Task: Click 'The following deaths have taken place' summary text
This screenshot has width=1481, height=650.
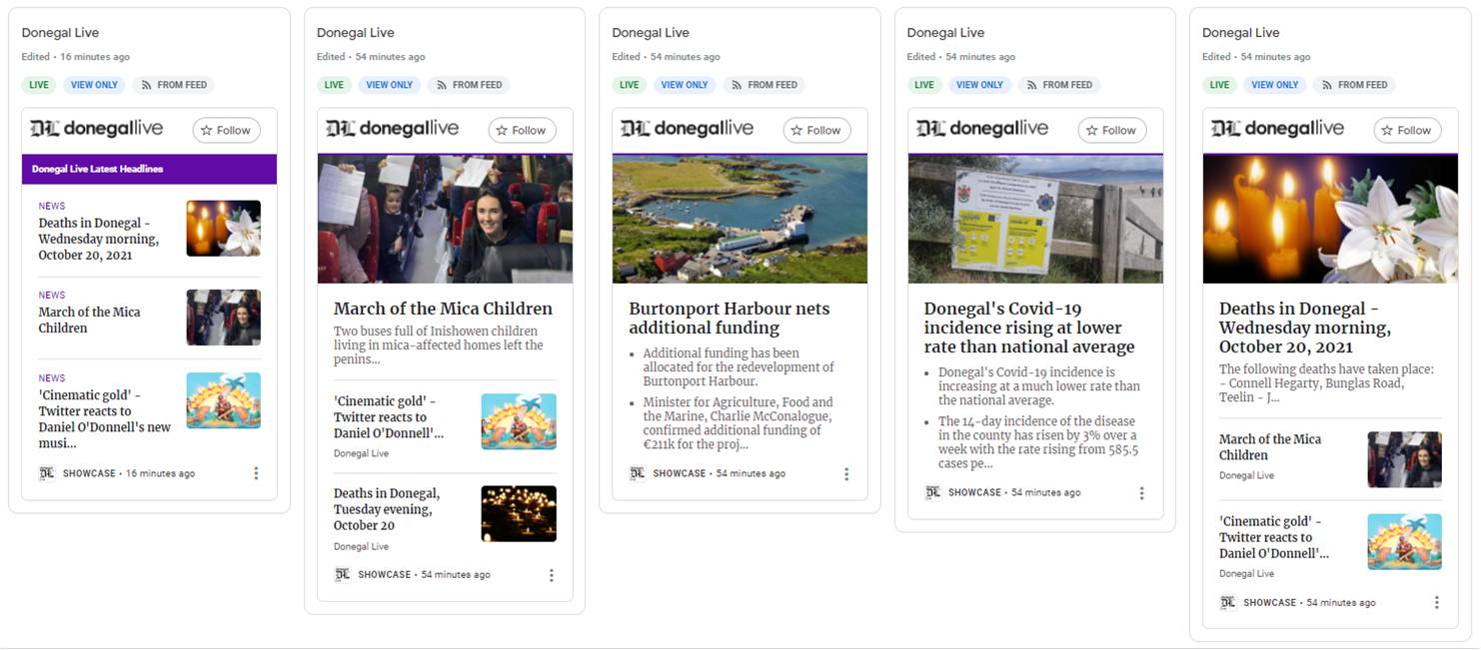Action: (x=1326, y=383)
